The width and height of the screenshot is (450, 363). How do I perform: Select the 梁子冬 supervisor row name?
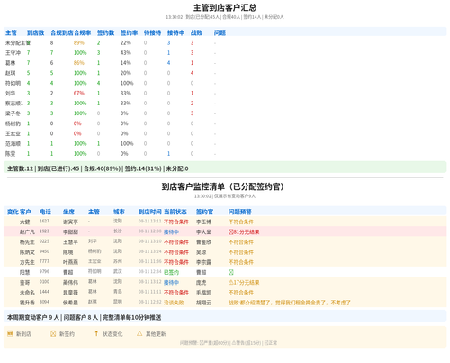tap(13, 113)
